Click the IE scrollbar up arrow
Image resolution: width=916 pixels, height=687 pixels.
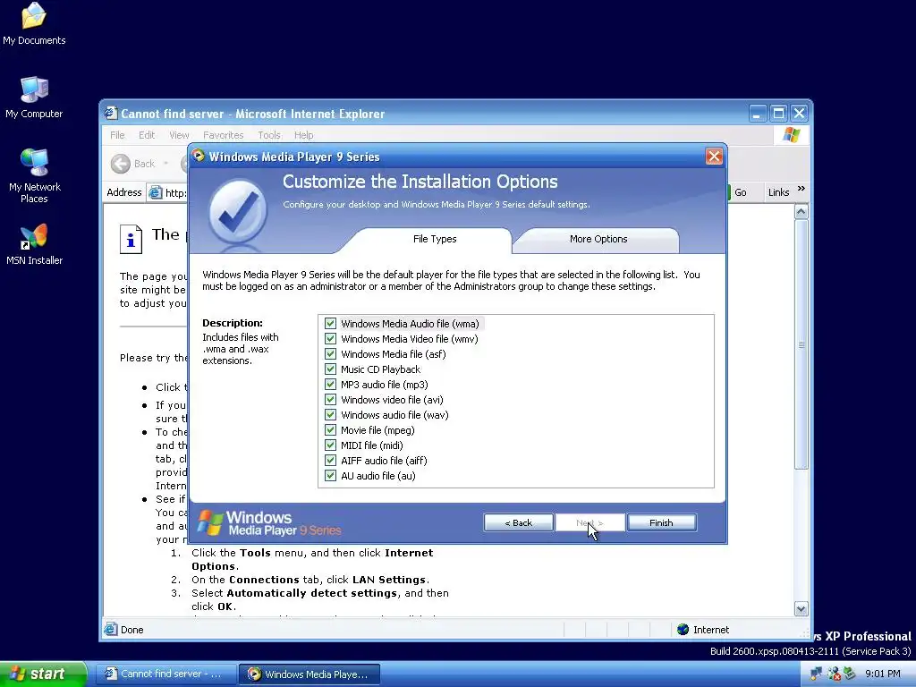801,211
